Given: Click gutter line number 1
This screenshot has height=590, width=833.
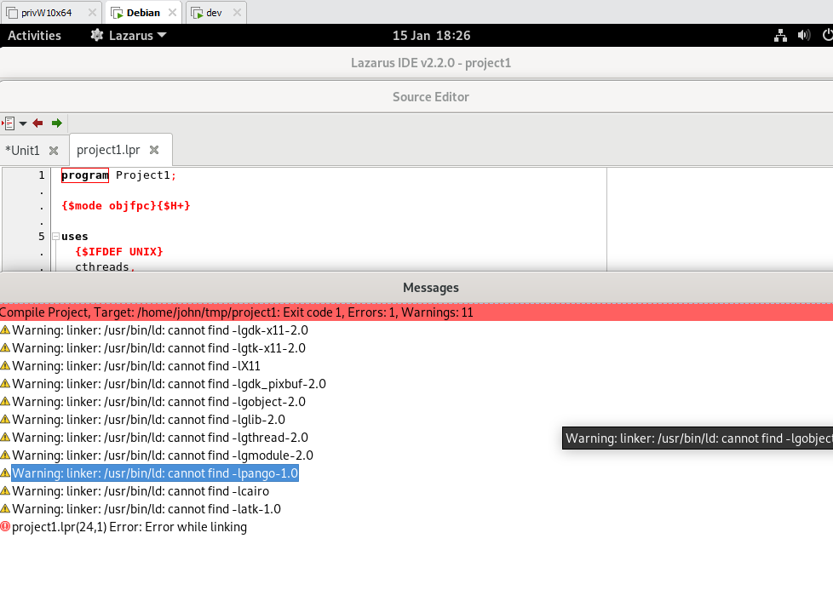Looking at the screenshot, I should [x=42, y=175].
